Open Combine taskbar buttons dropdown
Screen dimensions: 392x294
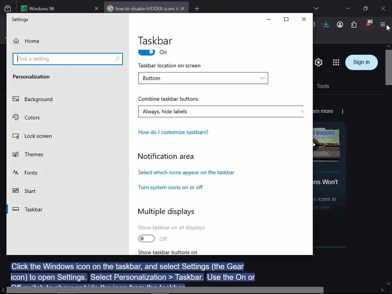221,111
